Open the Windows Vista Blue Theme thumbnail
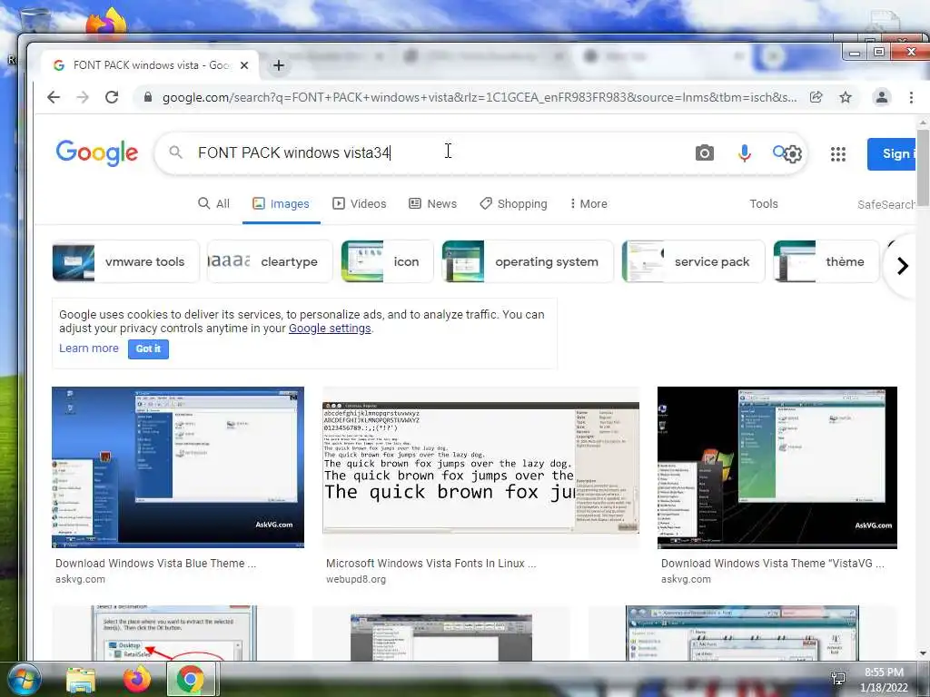The width and height of the screenshot is (930, 697). 178,467
